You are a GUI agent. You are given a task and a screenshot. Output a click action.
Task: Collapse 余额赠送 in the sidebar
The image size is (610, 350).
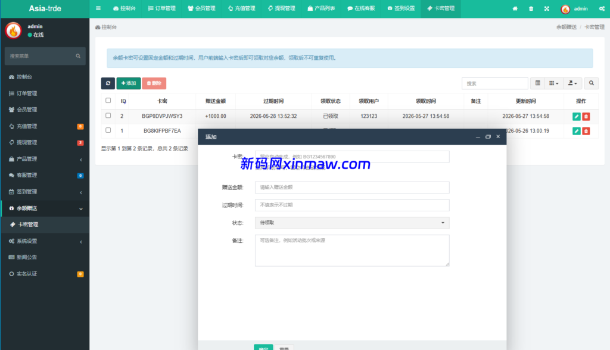click(x=45, y=208)
